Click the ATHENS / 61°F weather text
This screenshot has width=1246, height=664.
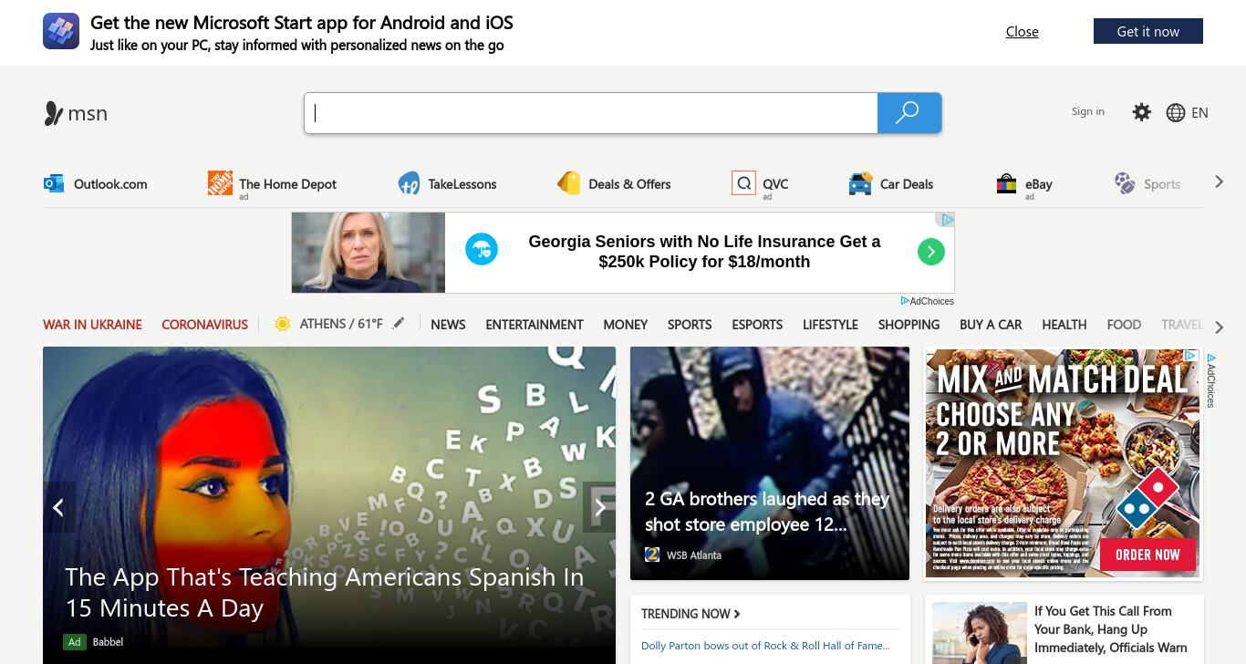pyautogui.click(x=341, y=324)
